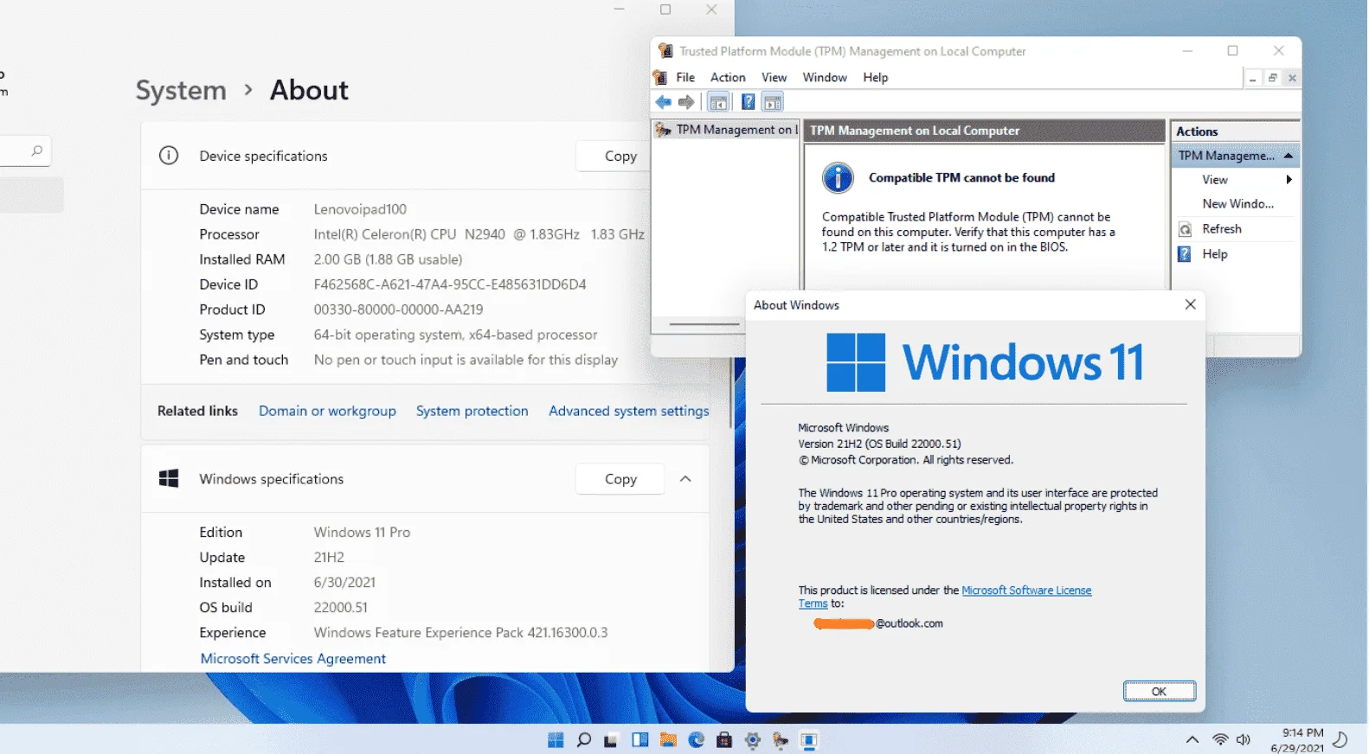
Task: Click the Installed RAM value
Action: 388,259
